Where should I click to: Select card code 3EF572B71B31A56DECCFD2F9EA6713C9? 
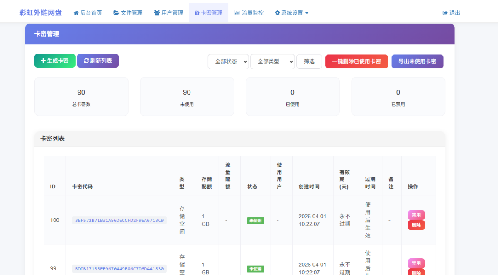[x=119, y=220]
